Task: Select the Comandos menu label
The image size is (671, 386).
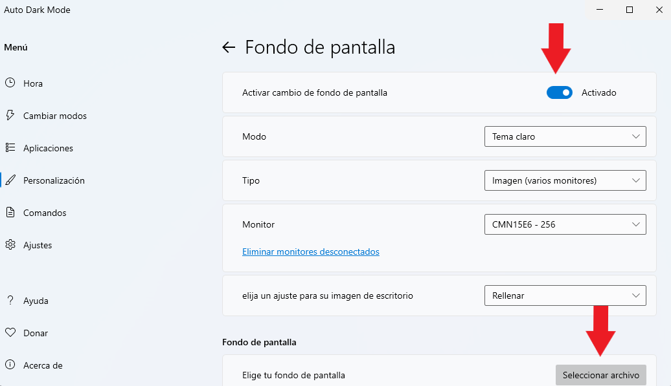Action: pos(45,213)
